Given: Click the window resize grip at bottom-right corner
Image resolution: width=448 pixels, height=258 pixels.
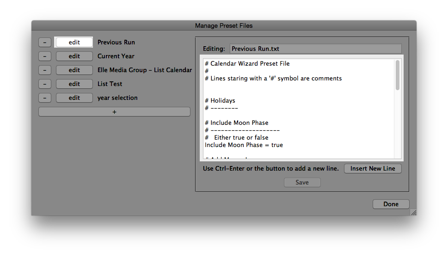Looking at the screenshot, I should tap(413, 212).
